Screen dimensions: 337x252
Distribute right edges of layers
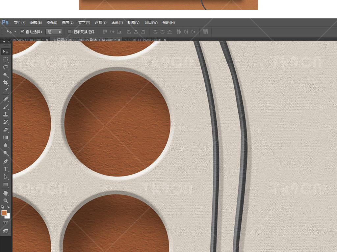[194, 32]
